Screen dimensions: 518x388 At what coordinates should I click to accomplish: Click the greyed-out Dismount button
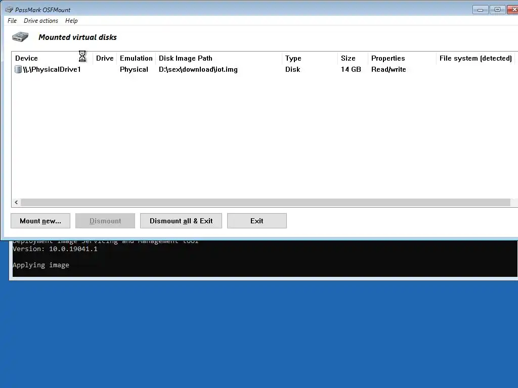(x=105, y=221)
